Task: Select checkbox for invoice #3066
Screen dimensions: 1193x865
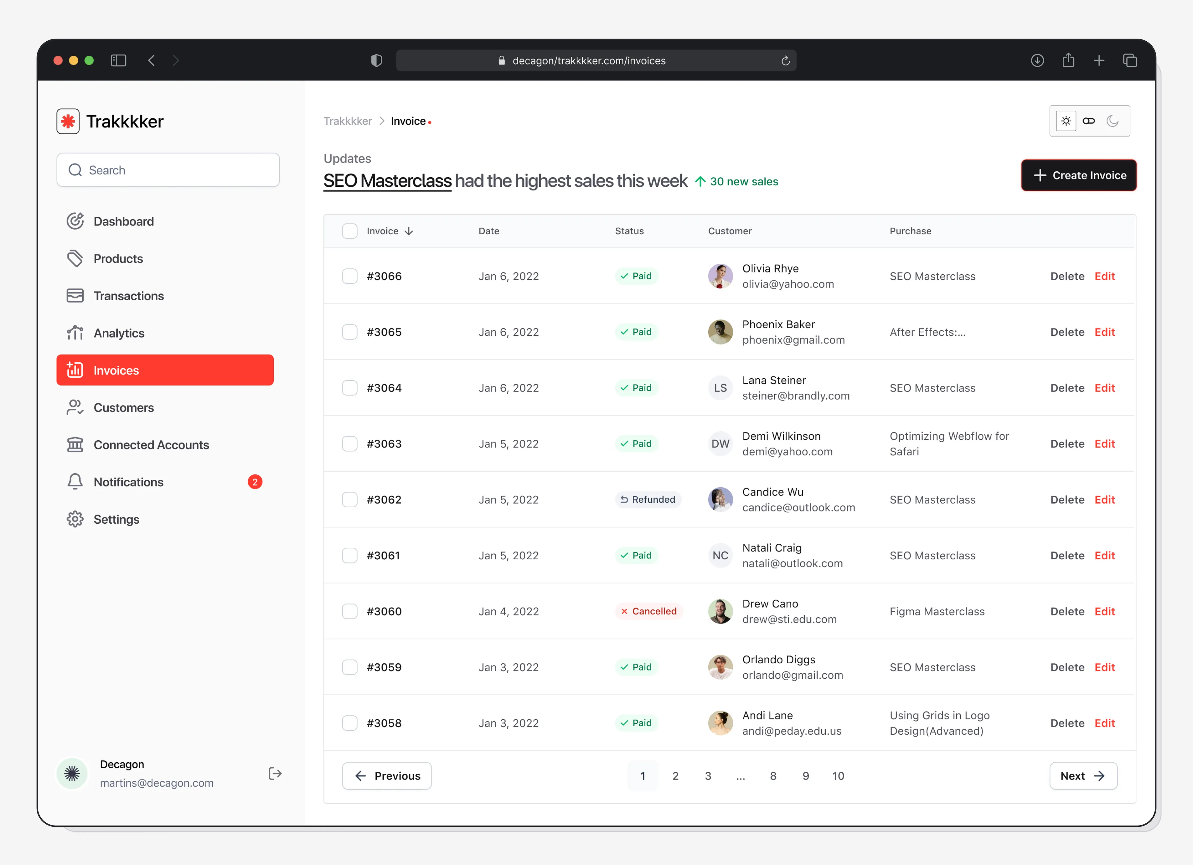Action: [350, 276]
